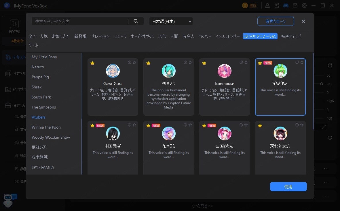Favorite the 初音ミク voice star

pyautogui.click(x=190, y=62)
